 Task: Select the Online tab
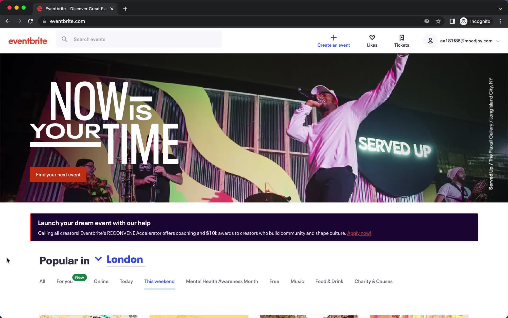coord(101,281)
